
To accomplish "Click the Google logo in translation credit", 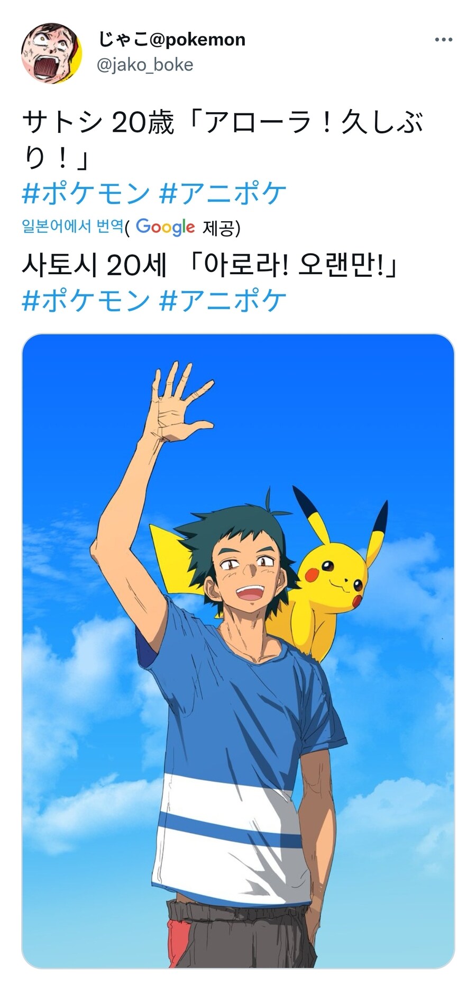I will click(165, 227).
